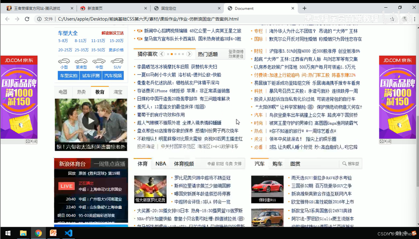Click the LIVE badge in 新浪体育台
The height and width of the screenshot is (239, 419).
pos(66,186)
